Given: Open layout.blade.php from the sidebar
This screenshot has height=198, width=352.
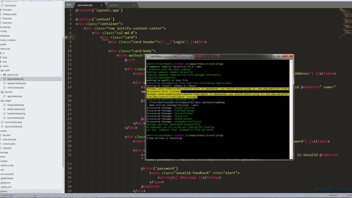Looking at the screenshot, I should tap(13, 127).
